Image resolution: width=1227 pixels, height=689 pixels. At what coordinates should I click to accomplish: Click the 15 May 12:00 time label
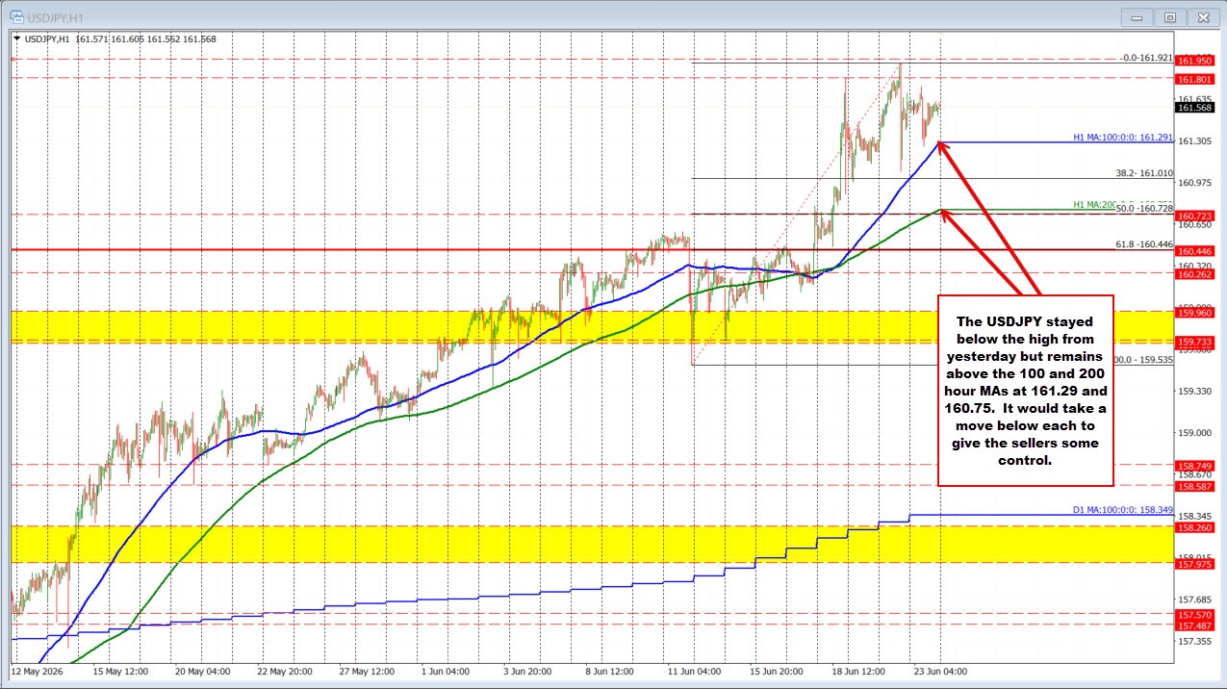(x=120, y=671)
